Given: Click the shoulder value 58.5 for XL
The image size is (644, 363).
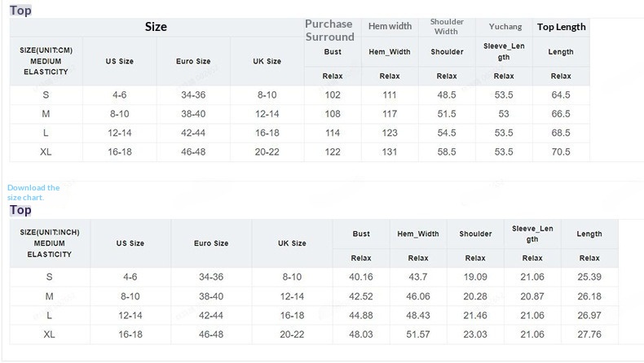Looking at the screenshot, I should pyautogui.click(x=447, y=152).
